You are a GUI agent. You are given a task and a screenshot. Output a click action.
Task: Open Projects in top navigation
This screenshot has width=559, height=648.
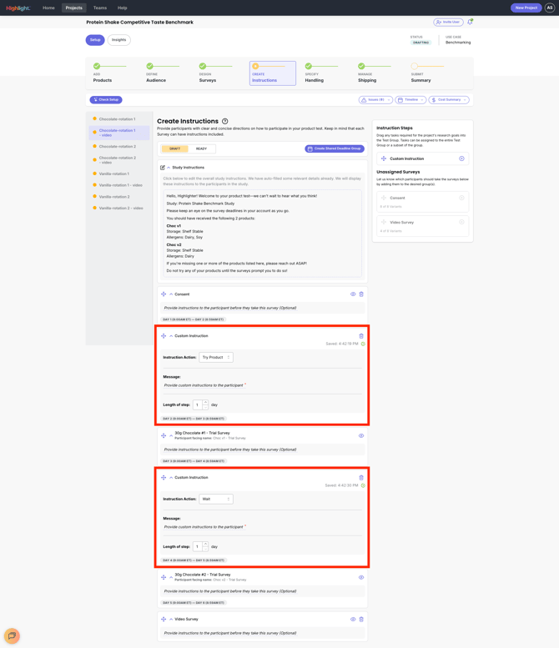click(74, 8)
